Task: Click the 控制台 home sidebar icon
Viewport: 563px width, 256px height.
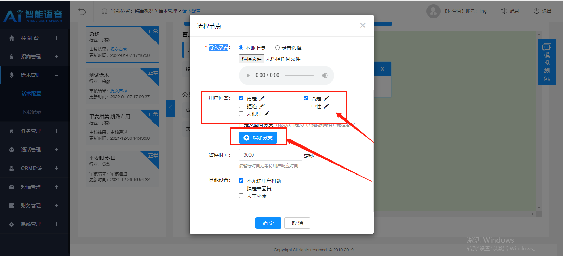Action: 12,38
